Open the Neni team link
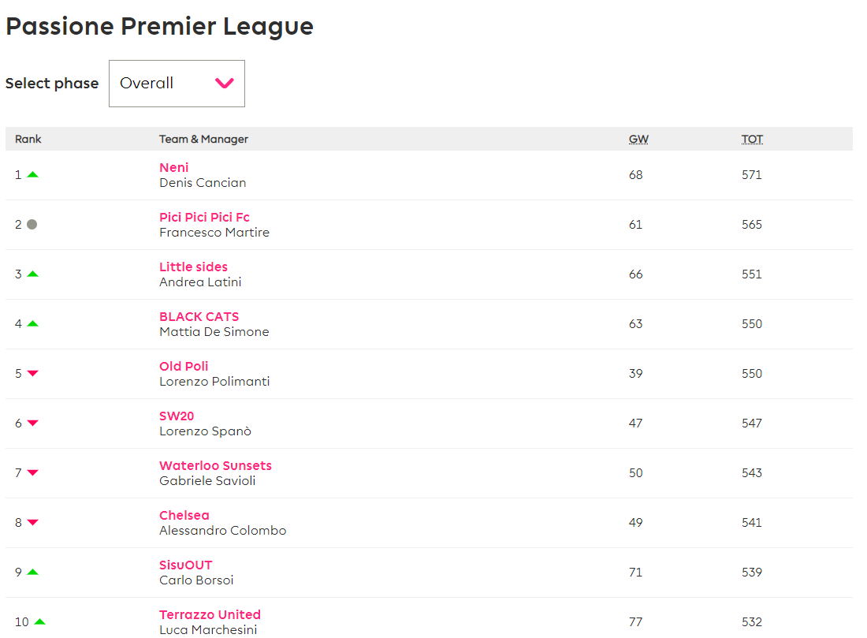The image size is (867, 638). (x=174, y=167)
